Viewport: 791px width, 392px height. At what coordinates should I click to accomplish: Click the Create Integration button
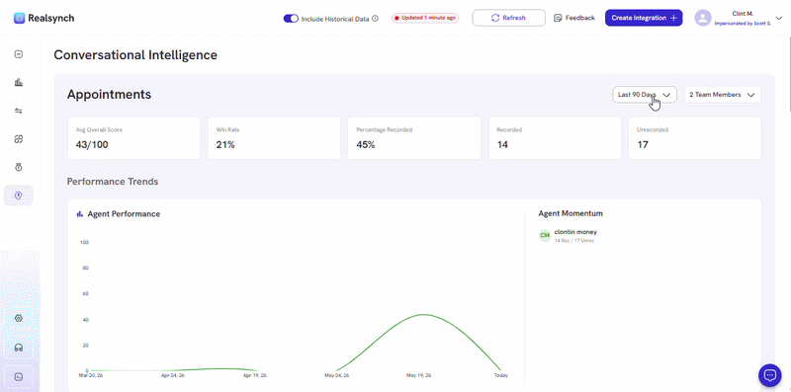[x=644, y=18]
